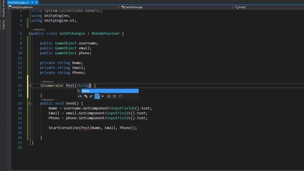The width and height of the screenshot is (304, 171).
Task: Click 'StartCoroutine' on line 24
Action: point(64,128)
